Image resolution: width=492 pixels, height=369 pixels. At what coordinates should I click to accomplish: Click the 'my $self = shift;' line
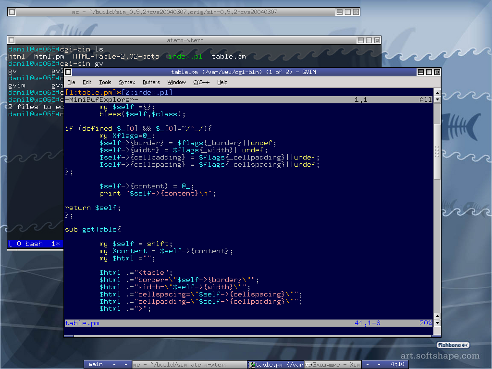pyautogui.click(x=136, y=244)
